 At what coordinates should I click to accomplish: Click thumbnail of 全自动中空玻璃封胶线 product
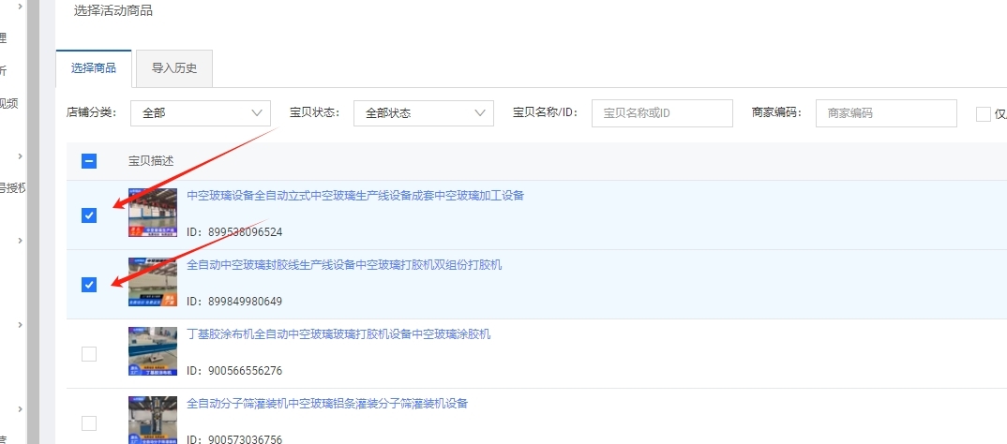pos(153,282)
